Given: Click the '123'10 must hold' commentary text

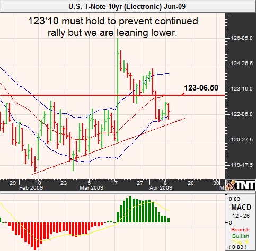Looking at the screenshot, I should (x=113, y=27).
